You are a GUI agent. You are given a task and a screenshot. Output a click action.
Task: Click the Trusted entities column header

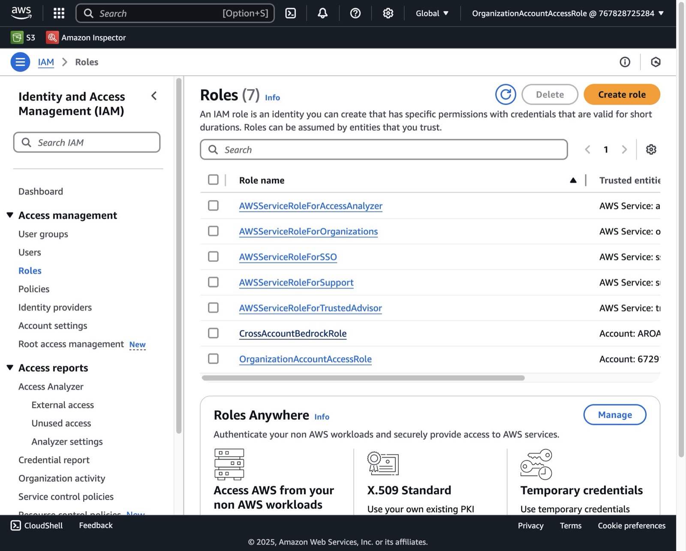[629, 180]
